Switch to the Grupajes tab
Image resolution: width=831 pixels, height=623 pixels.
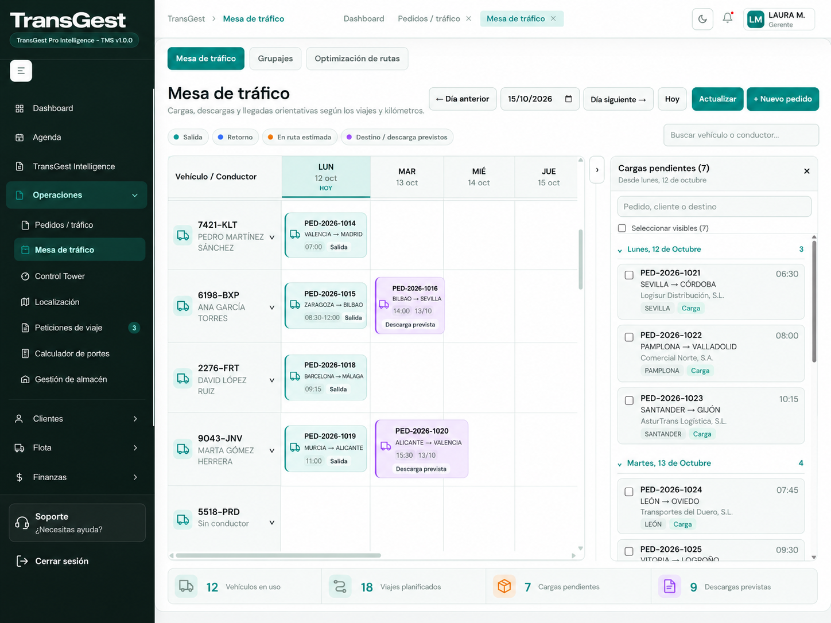pyautogui.click(x=275, y=59)
